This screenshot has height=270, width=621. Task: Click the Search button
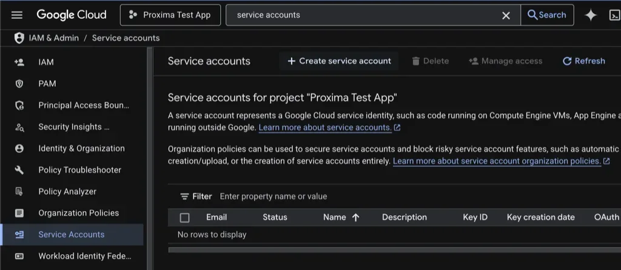click(x=547, y=15)
